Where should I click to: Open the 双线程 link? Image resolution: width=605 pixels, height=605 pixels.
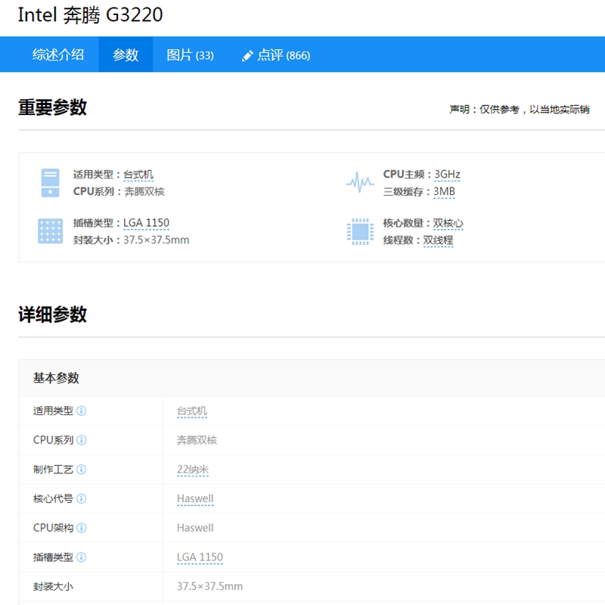[x=439, y=240]
